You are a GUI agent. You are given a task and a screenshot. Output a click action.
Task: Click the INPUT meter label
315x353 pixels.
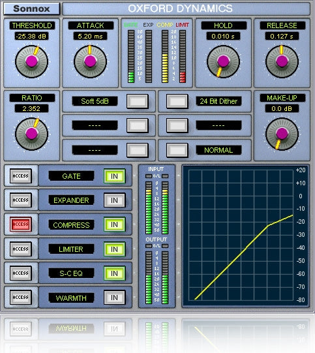(156, 169)
